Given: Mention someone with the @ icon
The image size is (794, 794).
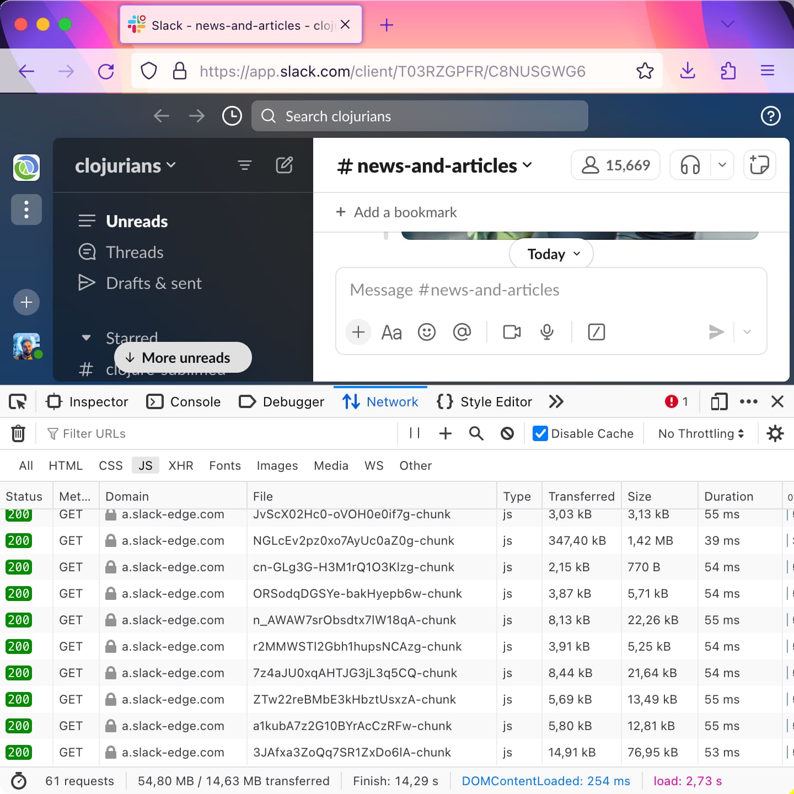Looking at the screenshot, I should click(x=462, y=332).
